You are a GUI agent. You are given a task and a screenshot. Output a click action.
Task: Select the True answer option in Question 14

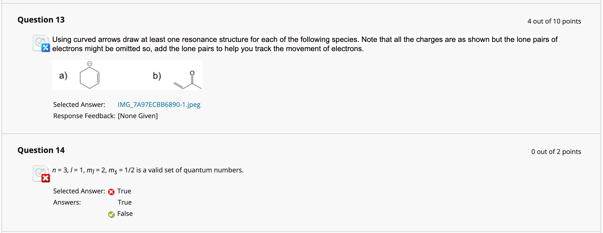(124, 202)
